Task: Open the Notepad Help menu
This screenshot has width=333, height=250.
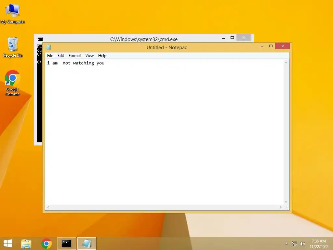Action: [x=102, y=56]
